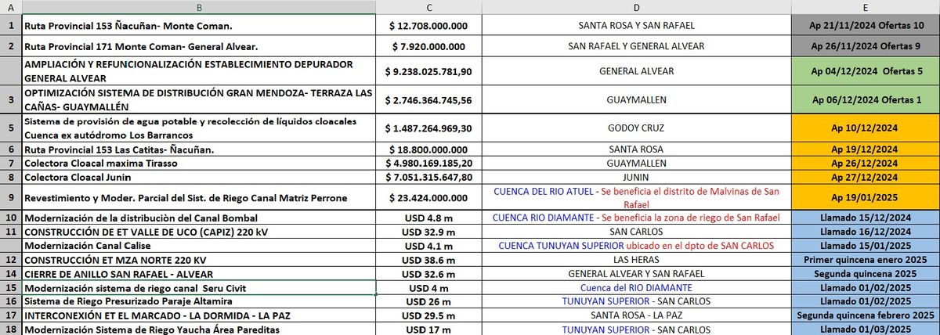
Task: Select 'INTERCONEXIÓN ET EL MARCADO - LA DORMIDA - LA PAZ'
Action: (198, 315)
